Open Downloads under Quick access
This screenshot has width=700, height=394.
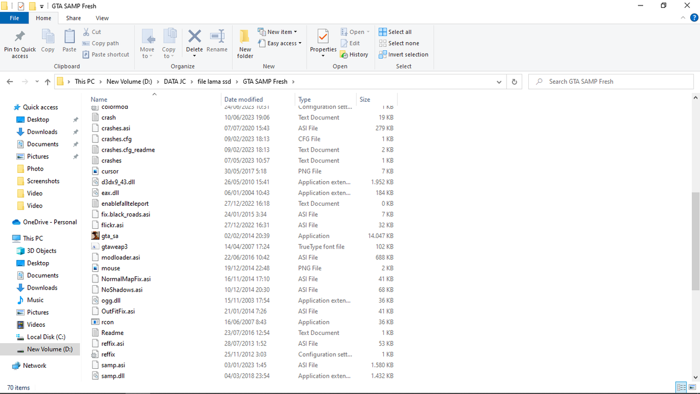(x=42, y=132)
